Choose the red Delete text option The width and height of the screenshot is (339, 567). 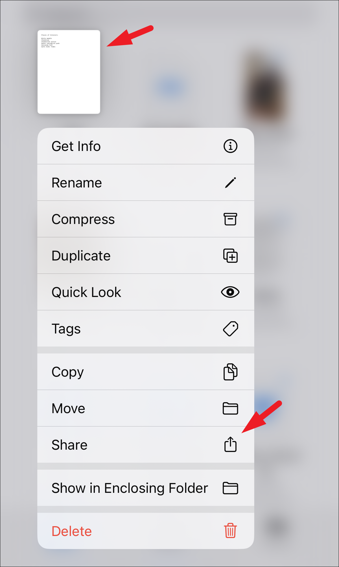[x=71, y=531]
